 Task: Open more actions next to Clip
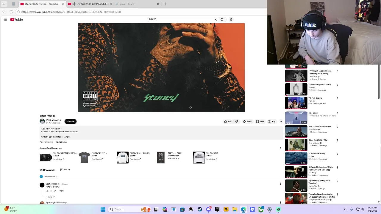pyautogui.click(x=281, y=121)
